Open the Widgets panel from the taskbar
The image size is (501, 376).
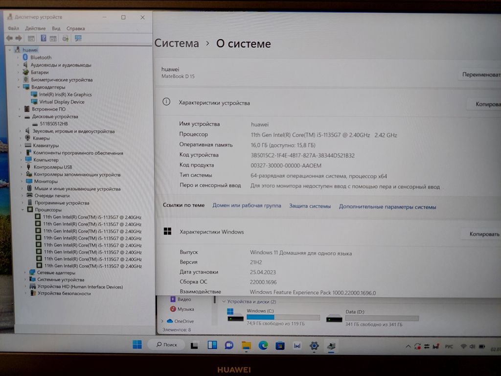point(212,345)
